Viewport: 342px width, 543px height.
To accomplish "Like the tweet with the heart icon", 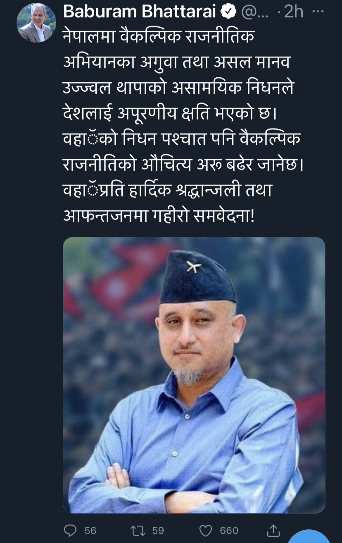I will (x=205, y=530).
